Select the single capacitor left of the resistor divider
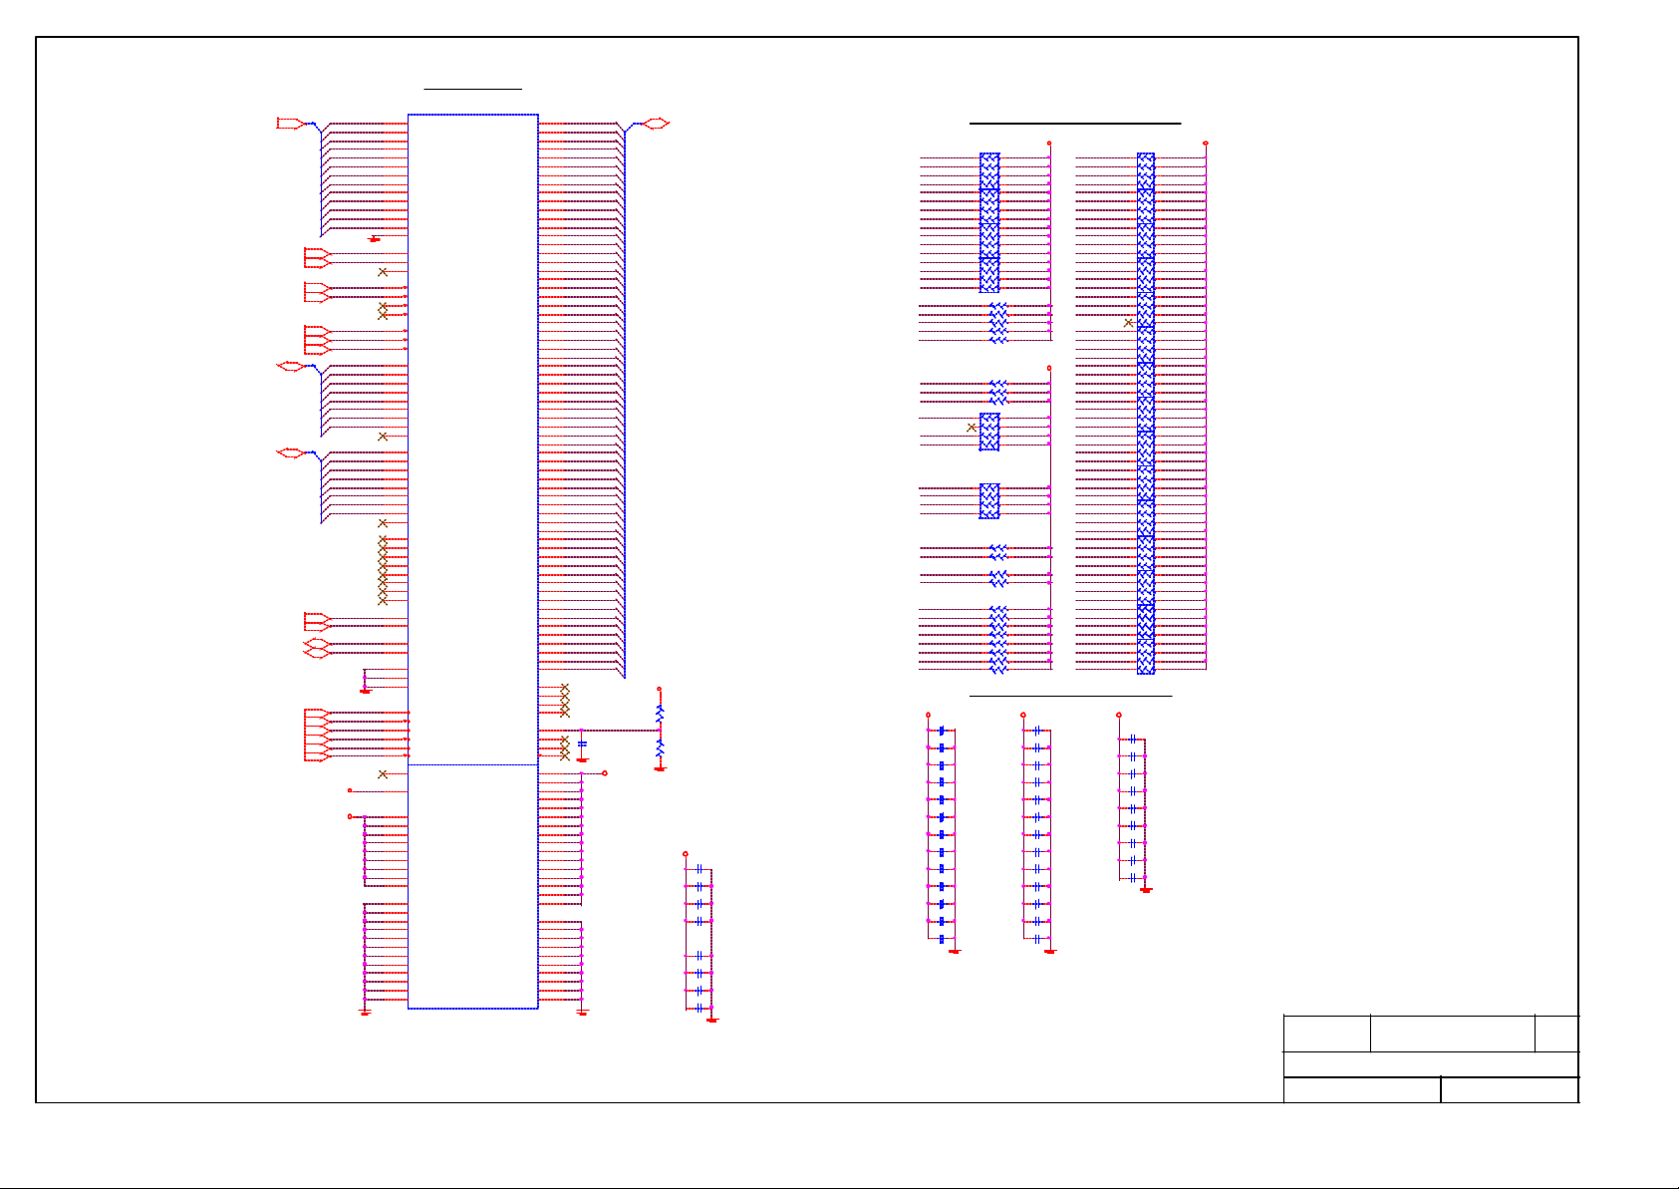The width and height of the screenshot is (1679, 1189). tap(583, 743)
